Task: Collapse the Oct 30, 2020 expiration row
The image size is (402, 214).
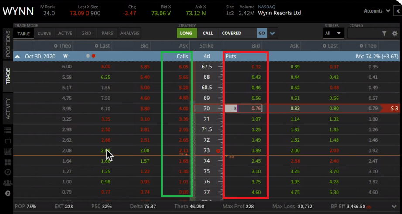Action: [x=18, y=56]
